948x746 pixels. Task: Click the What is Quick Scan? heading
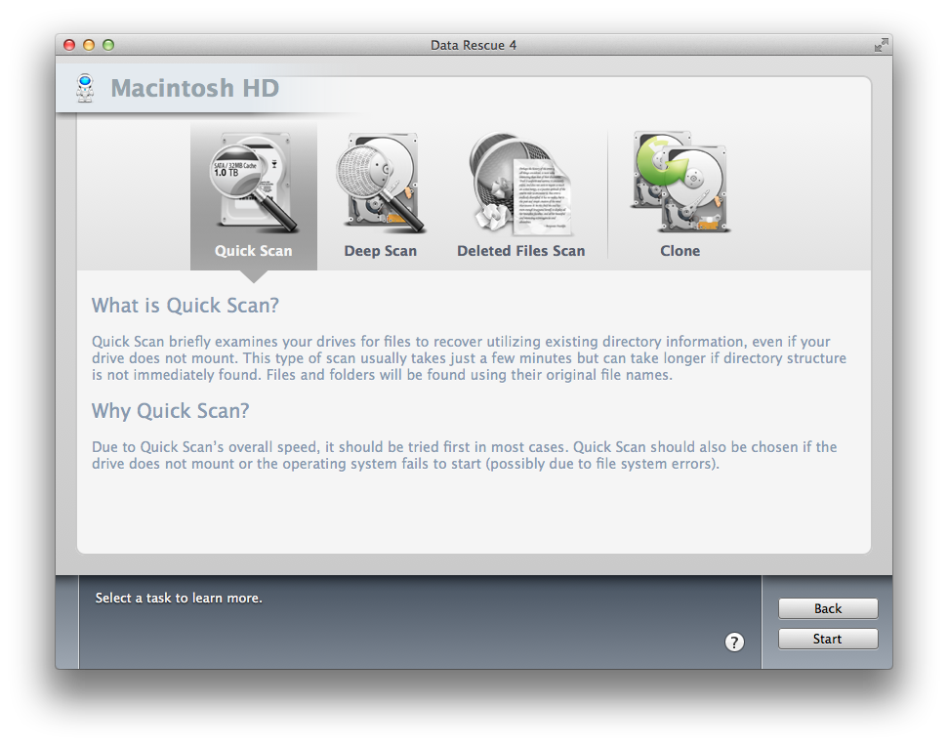pos(185,306)
